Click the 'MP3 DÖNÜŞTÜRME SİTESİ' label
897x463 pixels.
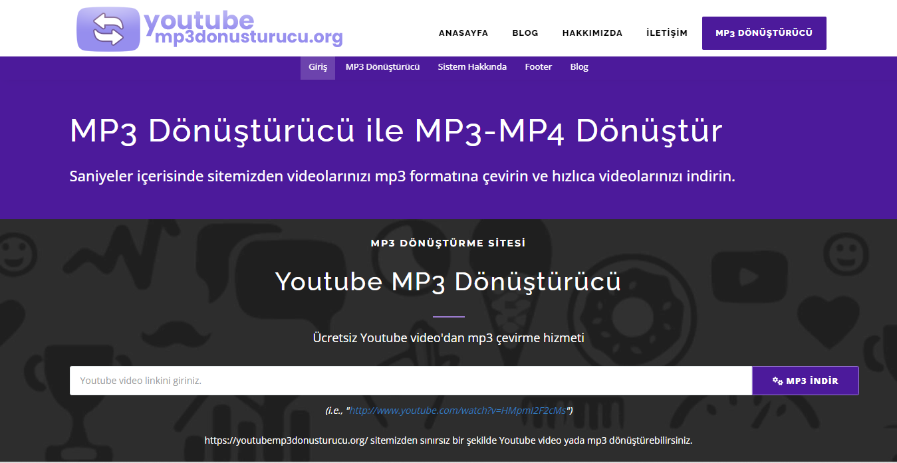[x=448, y=243]
